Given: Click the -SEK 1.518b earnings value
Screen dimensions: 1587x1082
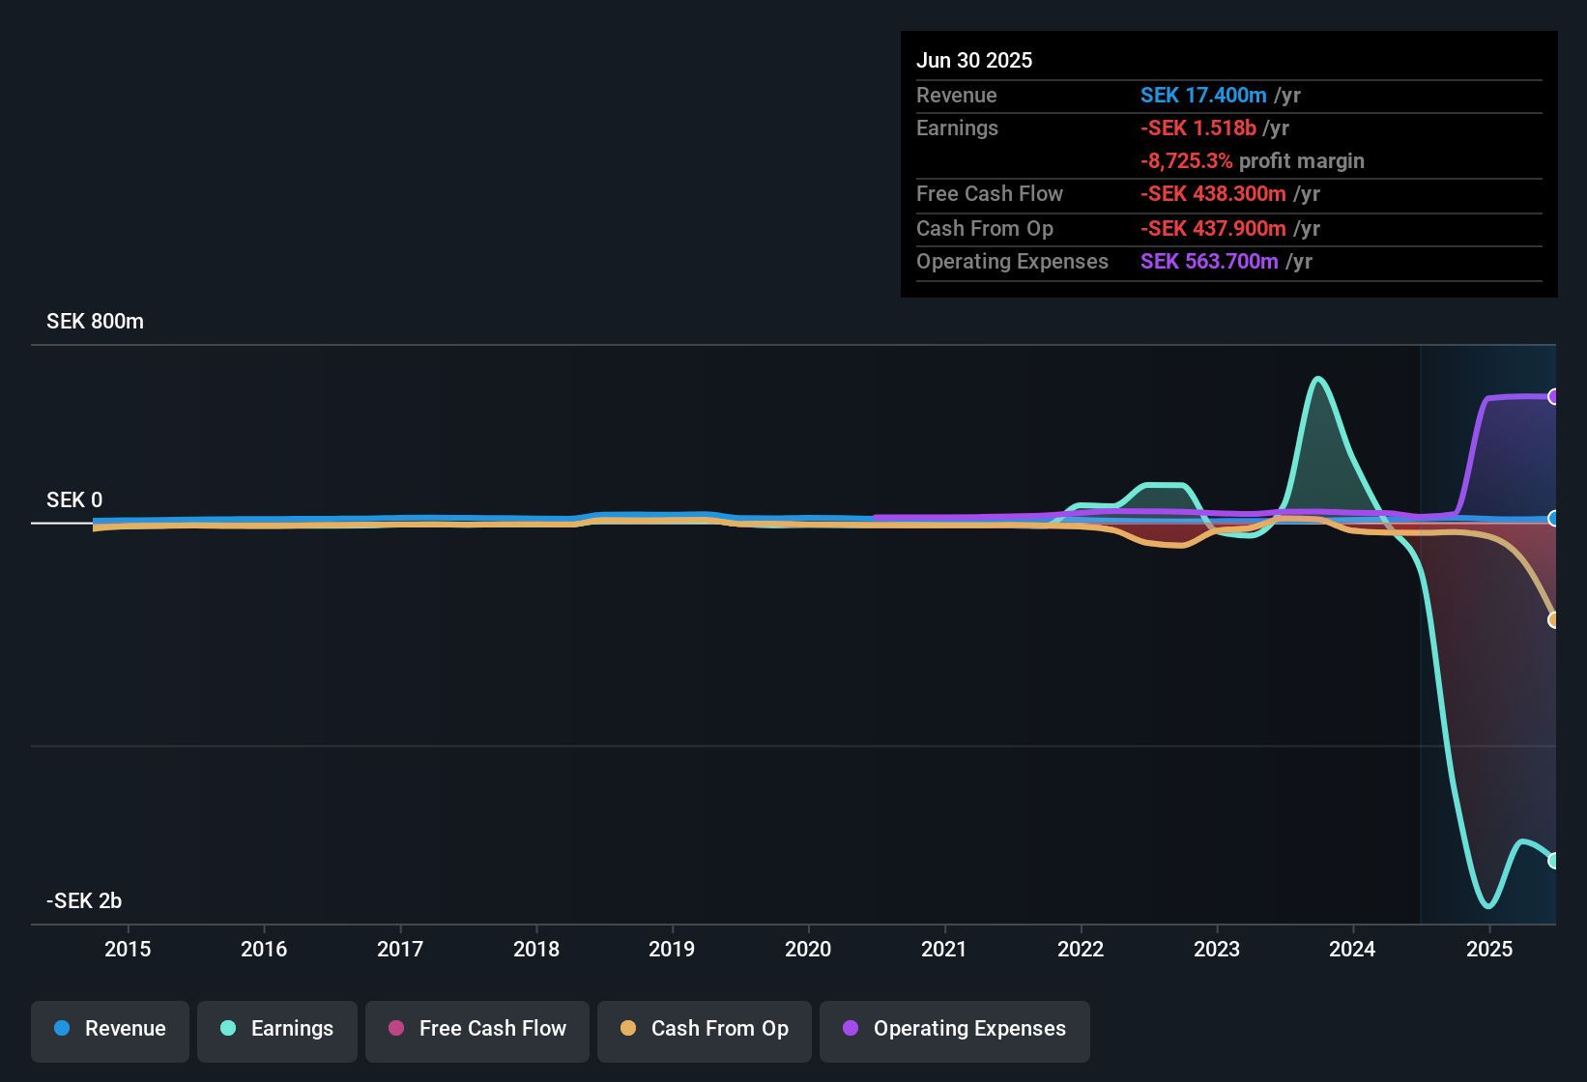Looking at the screenshot, I should tap(1198, 128).
